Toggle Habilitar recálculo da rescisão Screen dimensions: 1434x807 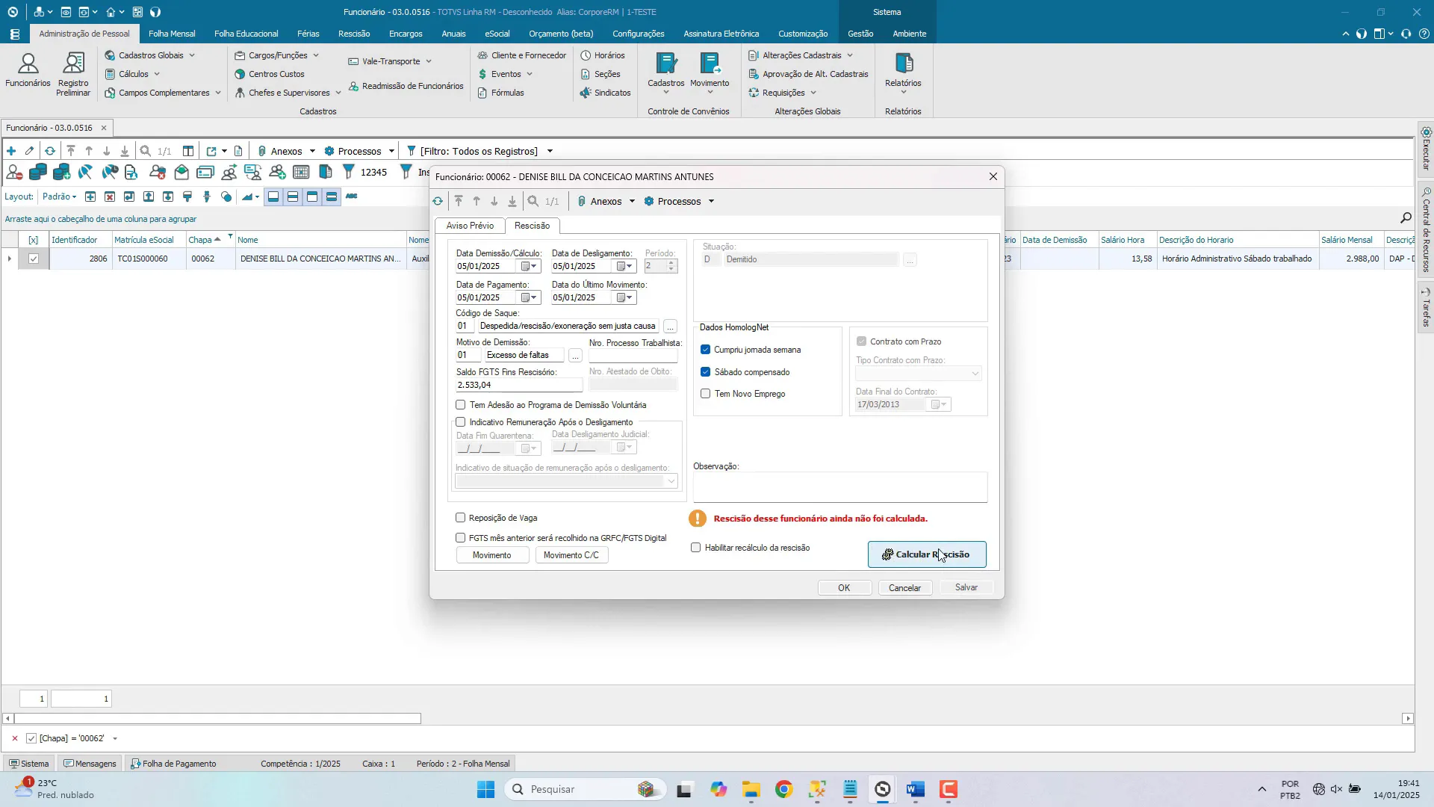coord(696,548)
